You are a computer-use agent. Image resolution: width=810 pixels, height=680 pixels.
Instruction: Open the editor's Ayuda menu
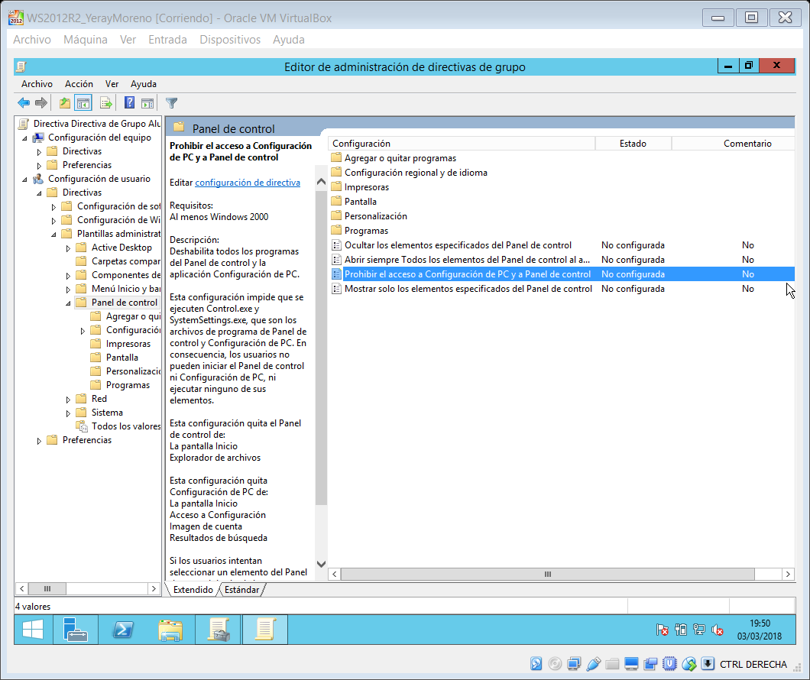coord(144,83)
